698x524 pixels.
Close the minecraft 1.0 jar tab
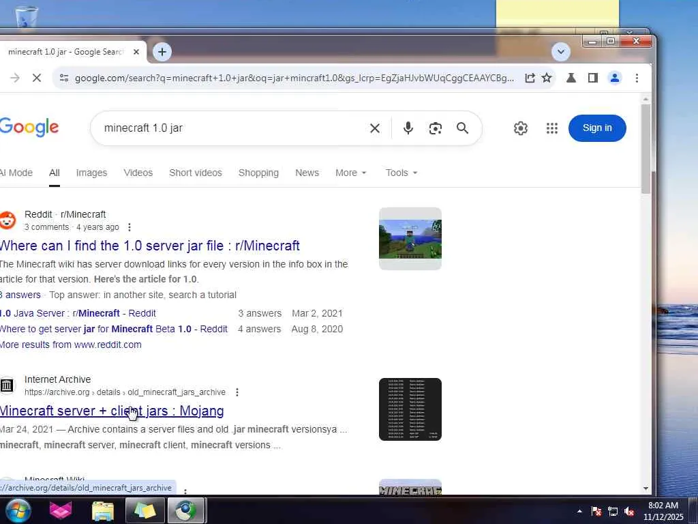tap(136, 52)
